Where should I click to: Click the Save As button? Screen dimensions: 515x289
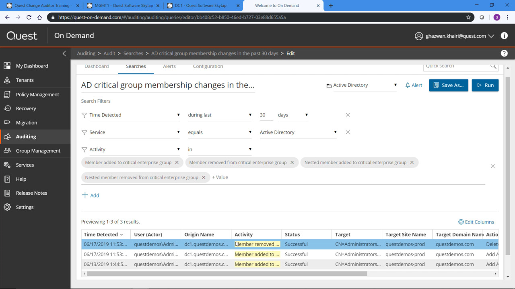coord(449,85)
